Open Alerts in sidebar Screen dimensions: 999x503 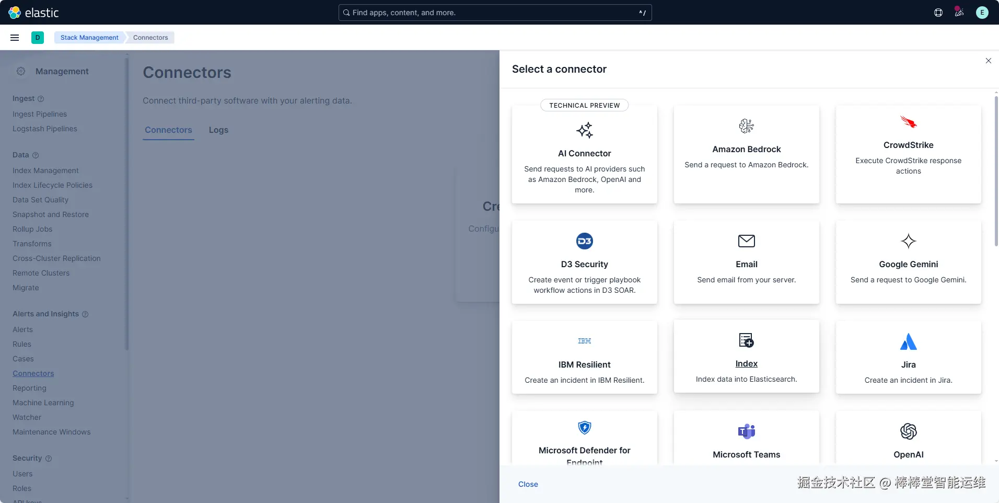(22, 329)
